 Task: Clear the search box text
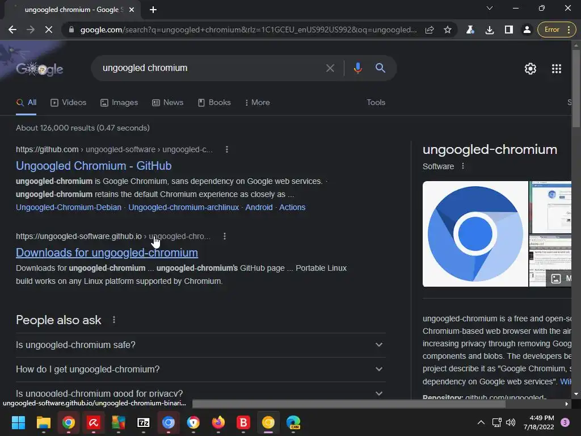click(330, 68)
